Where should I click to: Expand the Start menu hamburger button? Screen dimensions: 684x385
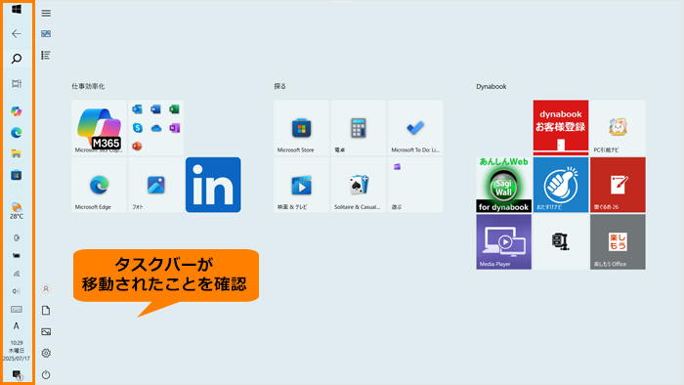[46, 13]
